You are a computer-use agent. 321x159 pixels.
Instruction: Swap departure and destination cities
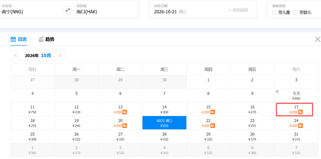click(67, 10)
